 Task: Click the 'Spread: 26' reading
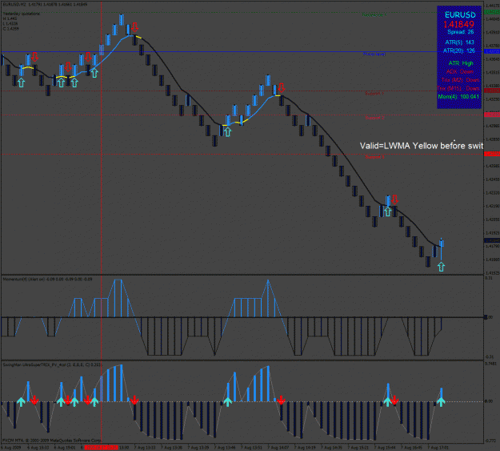point(461,32)
